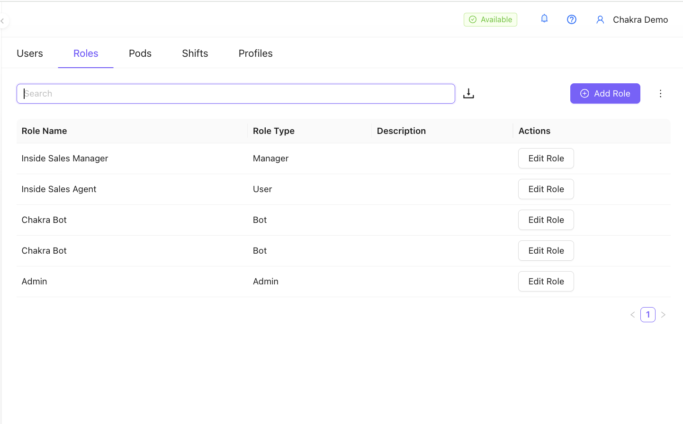Viewport: 683px width, 424px height.
Task: Select the Inside Sales Agent row name
Action: (59, 189)
